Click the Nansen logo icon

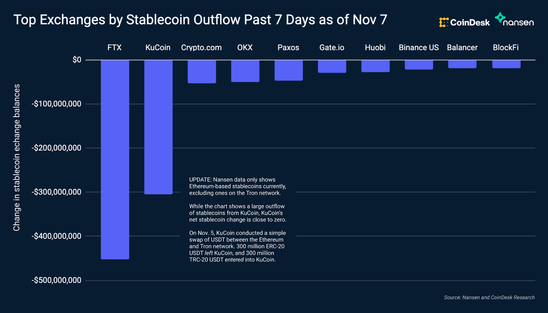pos(500,18)
